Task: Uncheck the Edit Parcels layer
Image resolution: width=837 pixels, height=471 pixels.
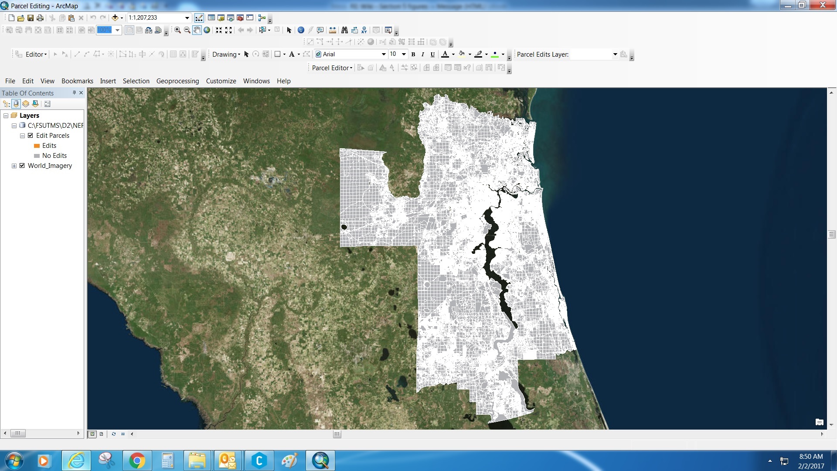Action: tap(31, 136)
